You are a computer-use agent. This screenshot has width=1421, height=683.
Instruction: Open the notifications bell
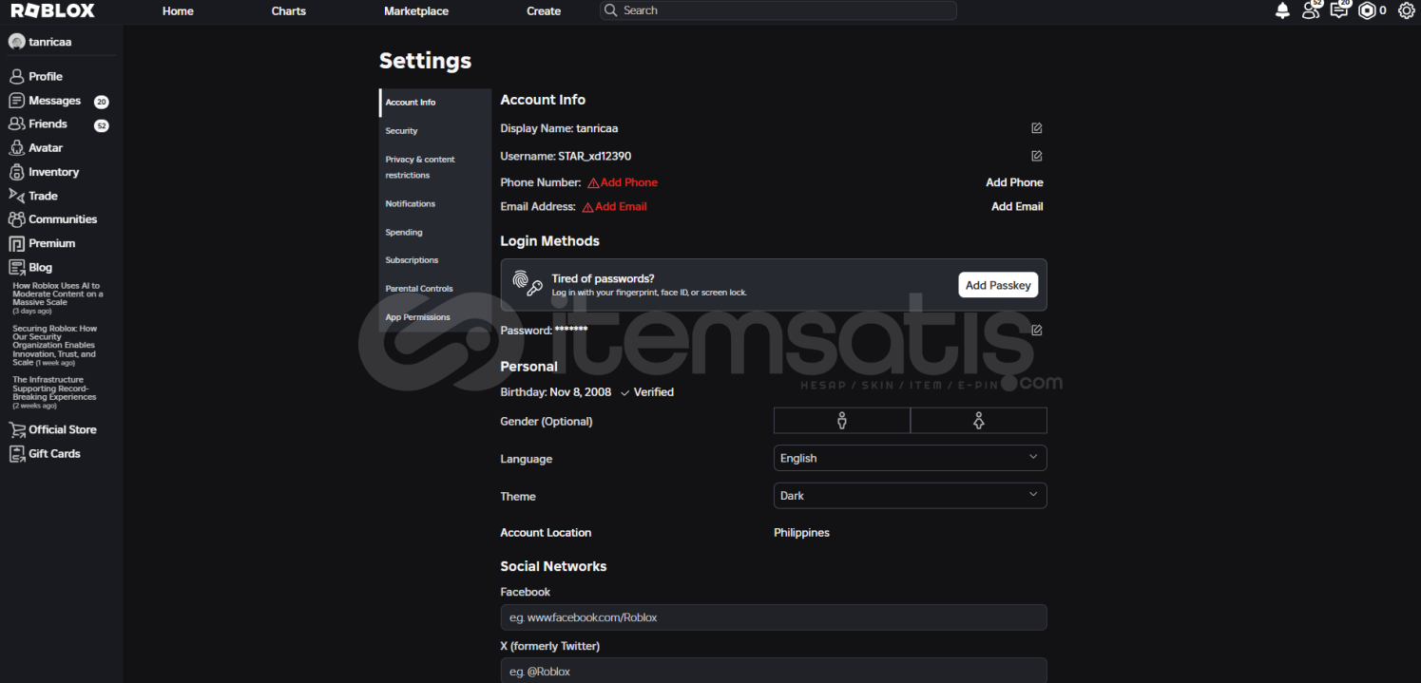[1282, 10]
